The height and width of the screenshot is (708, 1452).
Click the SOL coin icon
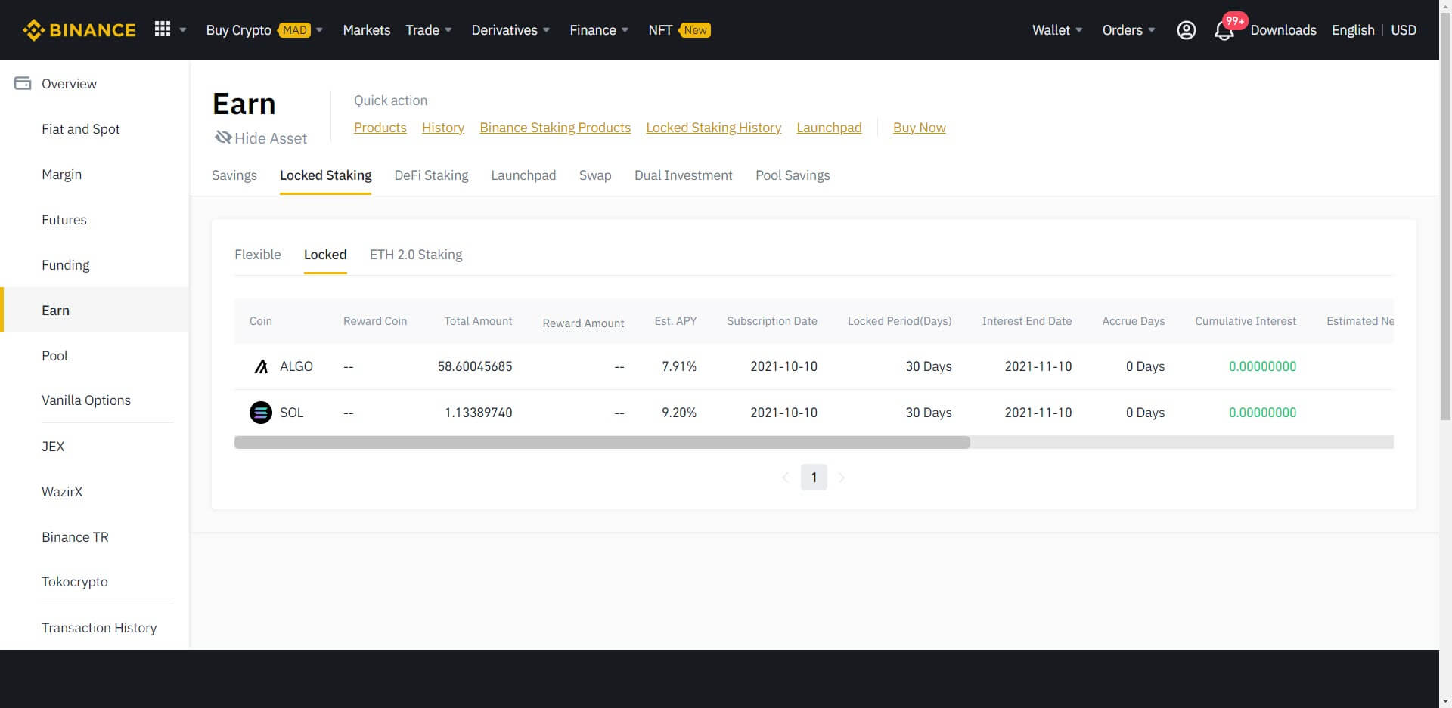click(261, 413)
